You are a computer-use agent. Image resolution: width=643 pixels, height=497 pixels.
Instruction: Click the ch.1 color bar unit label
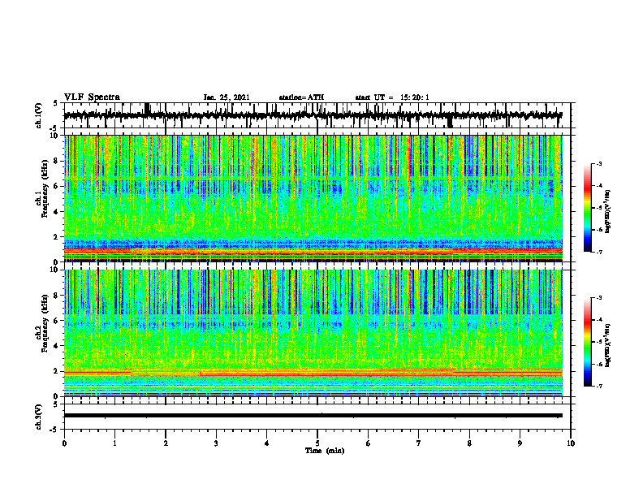tap(608, 212)
